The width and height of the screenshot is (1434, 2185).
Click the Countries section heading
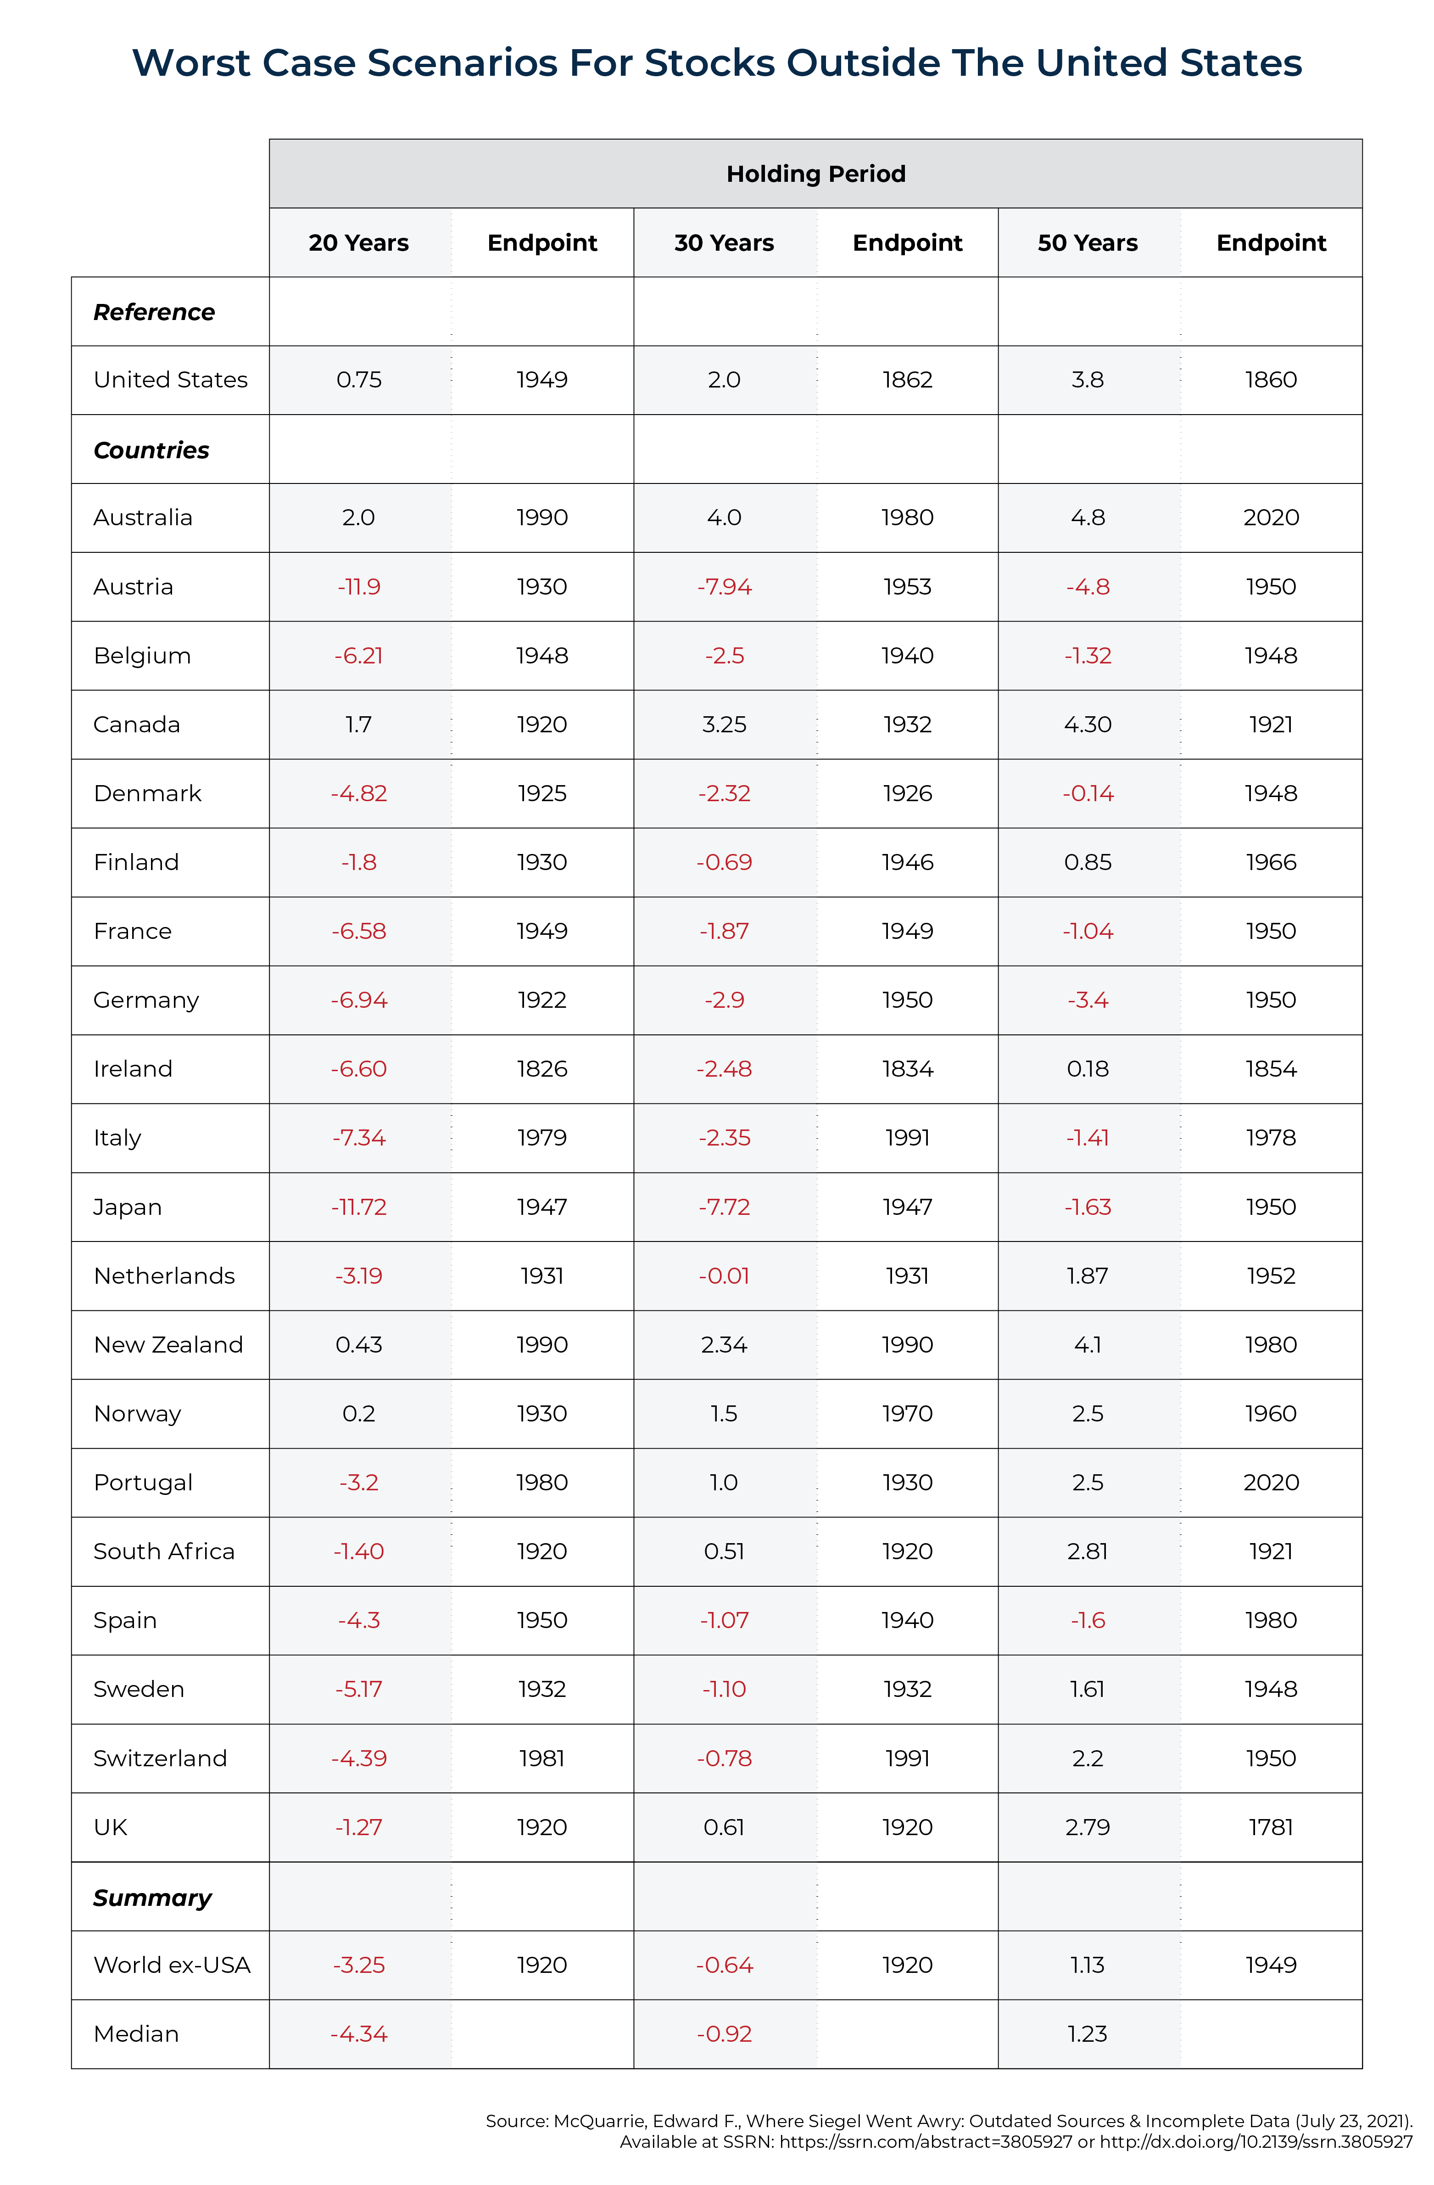click(x=151, y=450)
